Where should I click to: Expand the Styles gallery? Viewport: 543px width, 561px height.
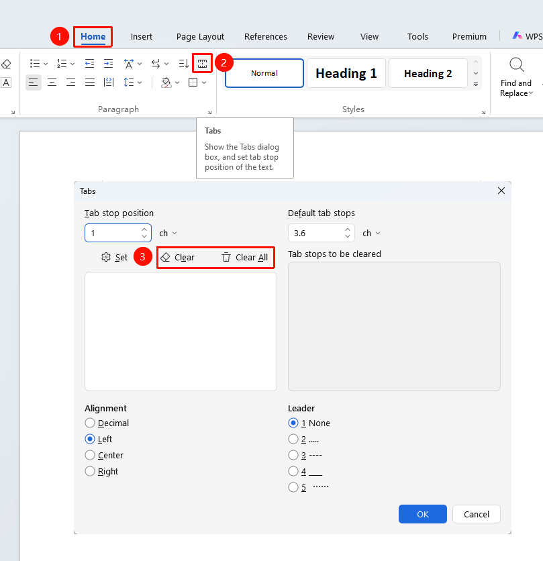pyautogui.click(x=476, y=85)
